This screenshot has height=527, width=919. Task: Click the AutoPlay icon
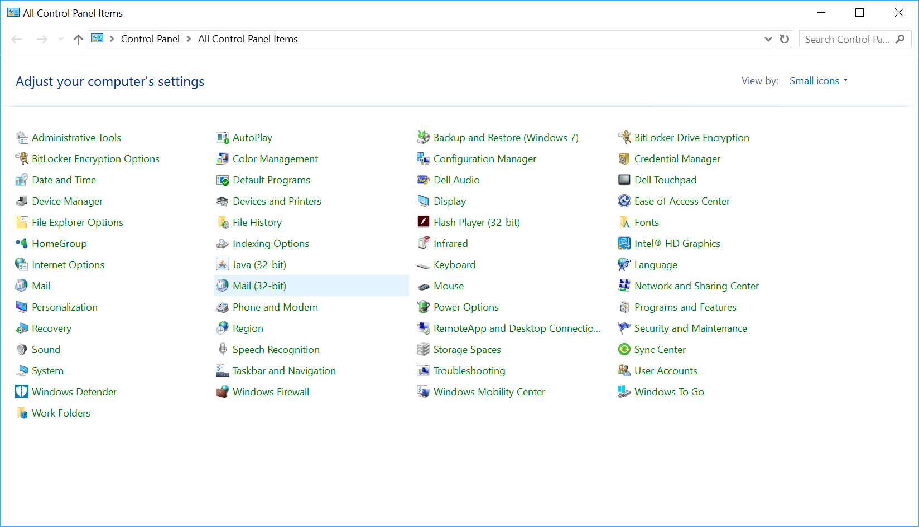coord(223,138)
